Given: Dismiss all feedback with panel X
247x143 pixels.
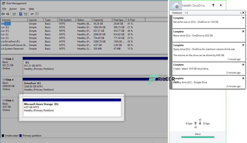Looking at the screenshot, I should point(243,13).
